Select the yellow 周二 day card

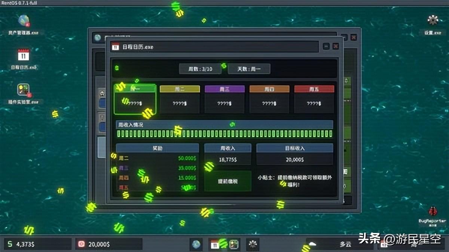tap(180, 99)
